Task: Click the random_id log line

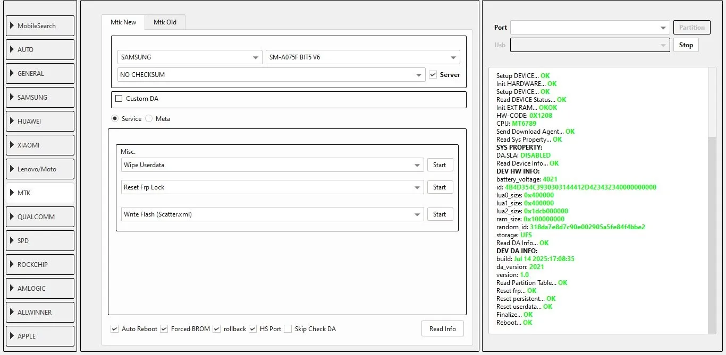Action: (571, 227)
